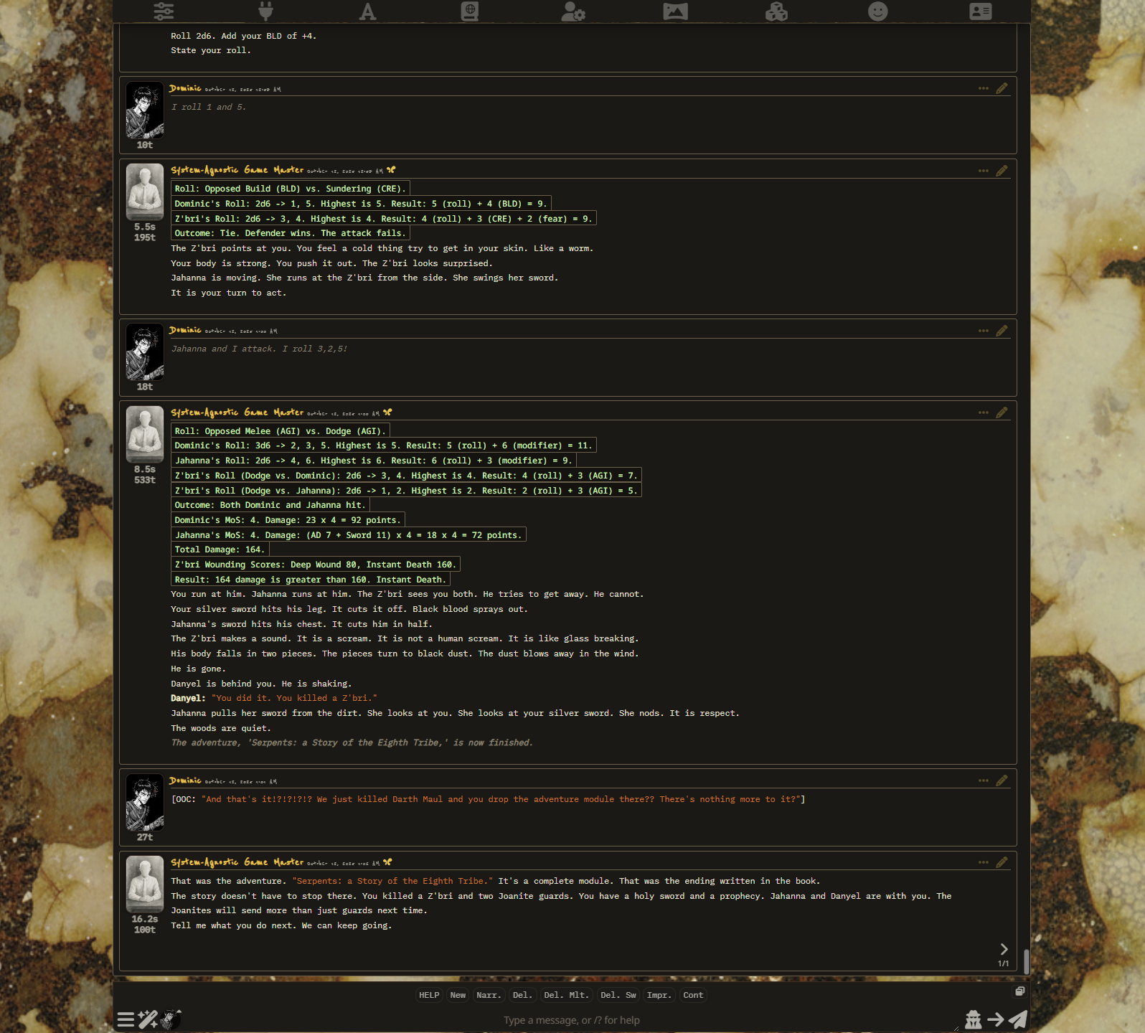Viewport: 1145px width, 1033px height.
Task: Edit Dominic's OOC Darth Maul message
Action: click(x=1002, y=780)
